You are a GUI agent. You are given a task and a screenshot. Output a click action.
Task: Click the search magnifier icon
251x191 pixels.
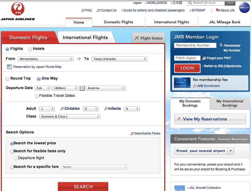tap(190, 3)
